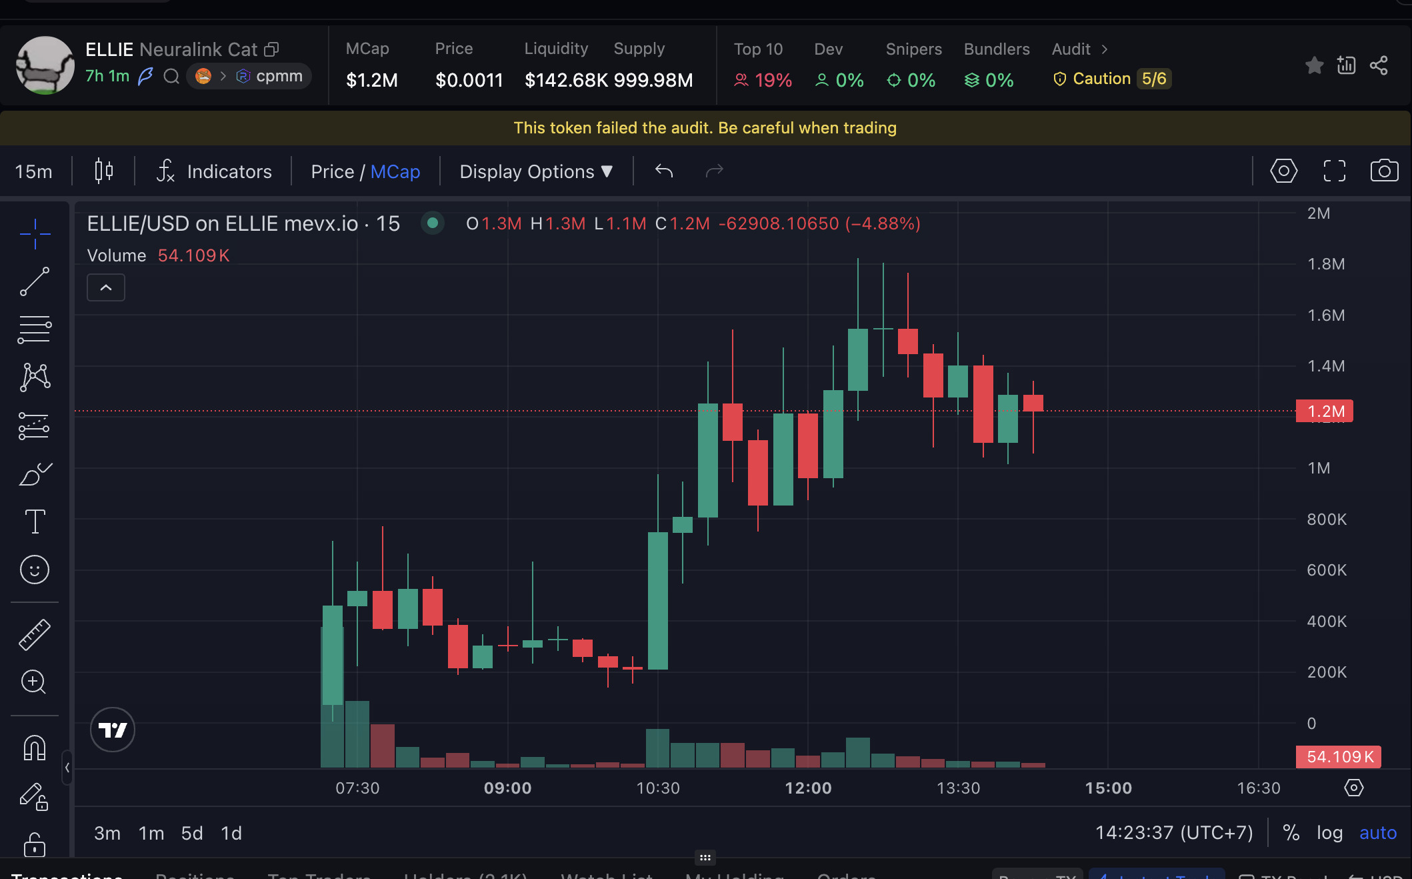Image resolution: width=1412 pixels, height=879 pixels.
Task: Switch chart to Price view
Action: 332,171
